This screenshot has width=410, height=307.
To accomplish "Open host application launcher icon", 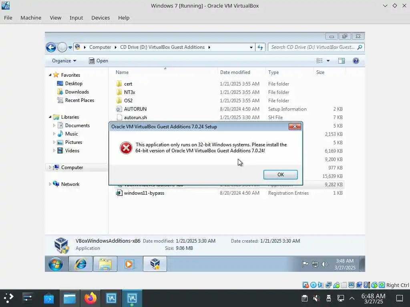I will click(x=9, y=298).
